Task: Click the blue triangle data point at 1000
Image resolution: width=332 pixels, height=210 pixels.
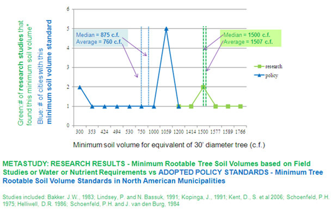Action: [154, 106]
